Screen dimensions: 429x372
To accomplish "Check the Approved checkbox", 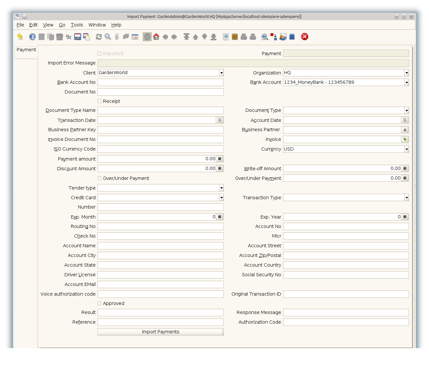I will click(x=100, y=303).
